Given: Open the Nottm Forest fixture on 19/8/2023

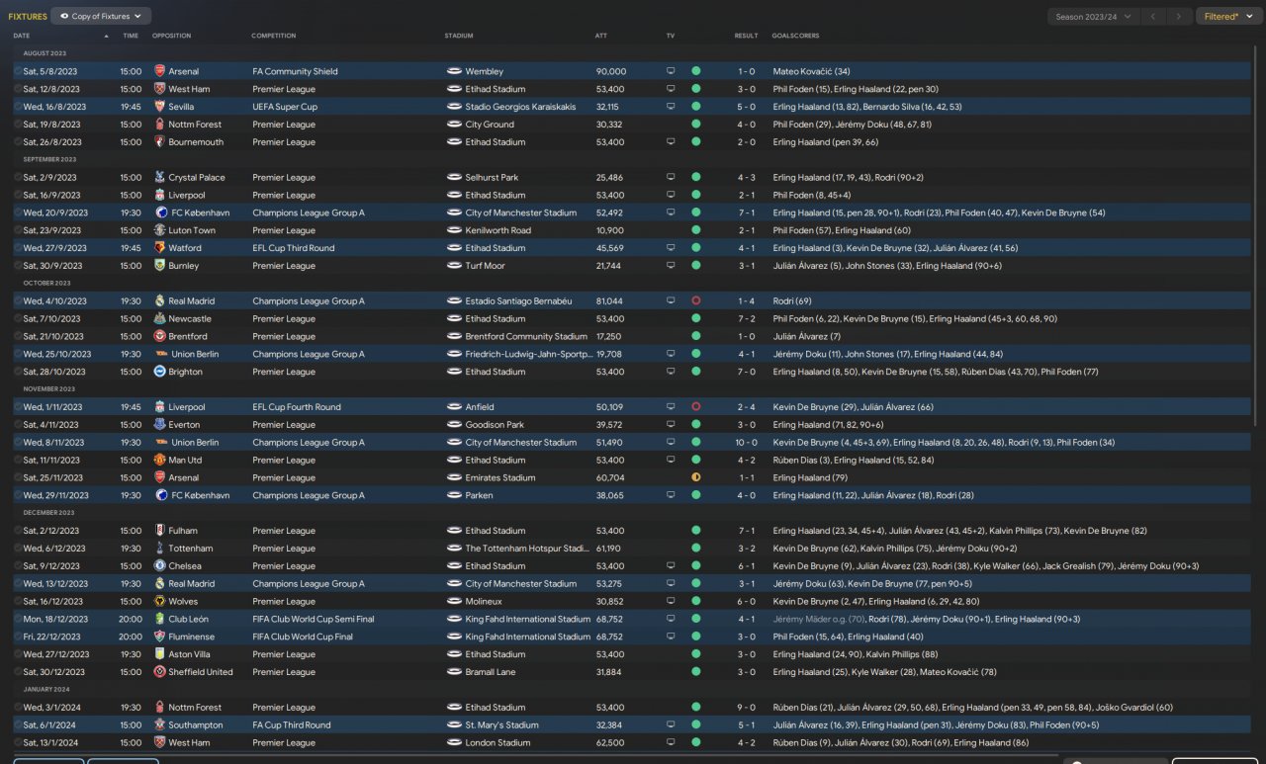Looking at the screenshot, I should coord(633,125).
